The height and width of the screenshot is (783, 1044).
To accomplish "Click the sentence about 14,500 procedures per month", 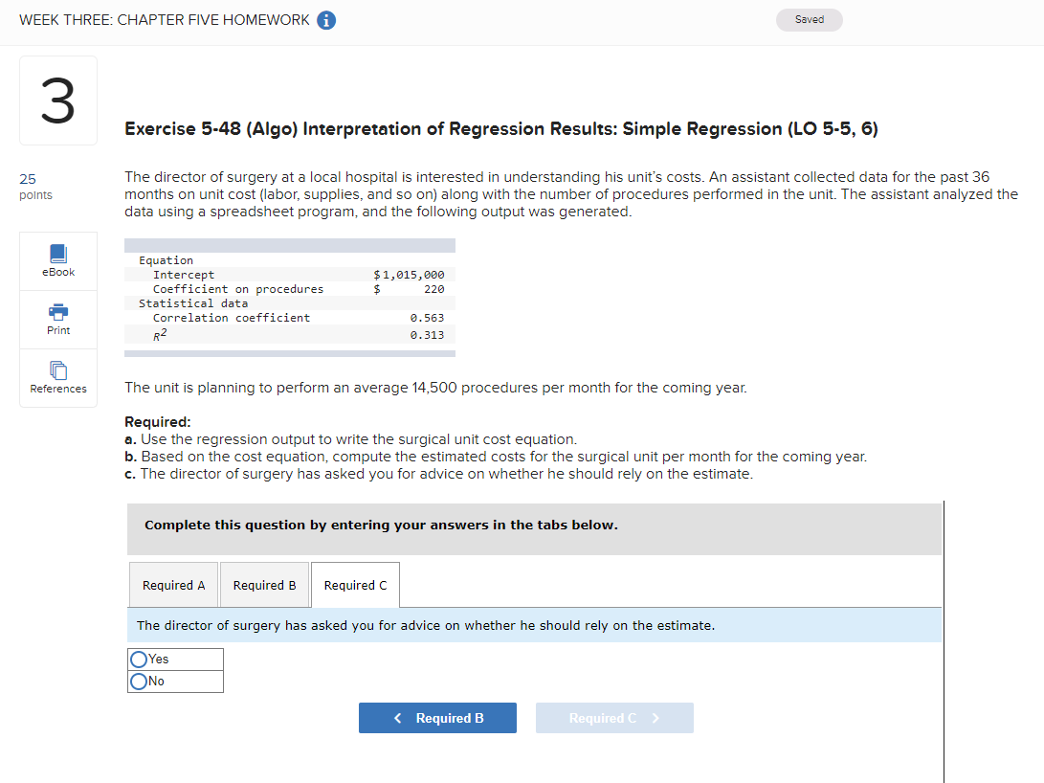I will click(x=435, y=388).
